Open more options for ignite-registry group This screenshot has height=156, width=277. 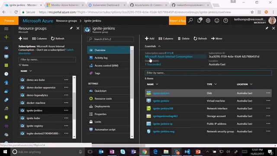(66, 126)
